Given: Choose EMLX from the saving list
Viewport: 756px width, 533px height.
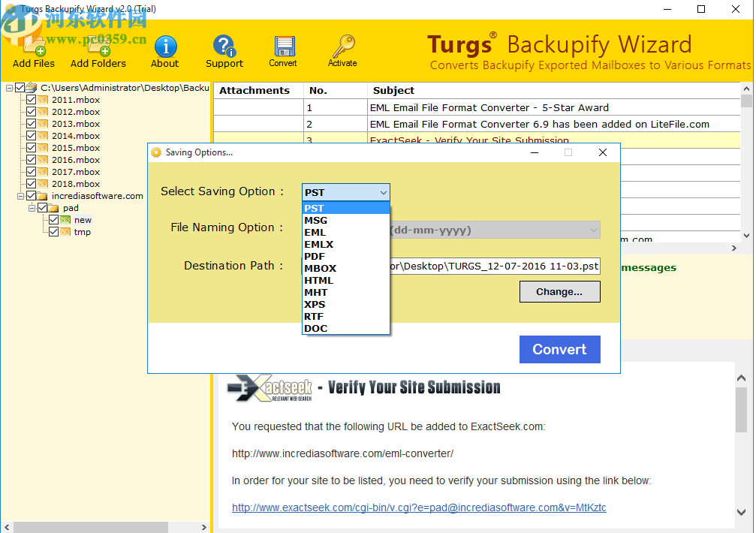Looking at the screenshot, I should [x=345, y=244].
